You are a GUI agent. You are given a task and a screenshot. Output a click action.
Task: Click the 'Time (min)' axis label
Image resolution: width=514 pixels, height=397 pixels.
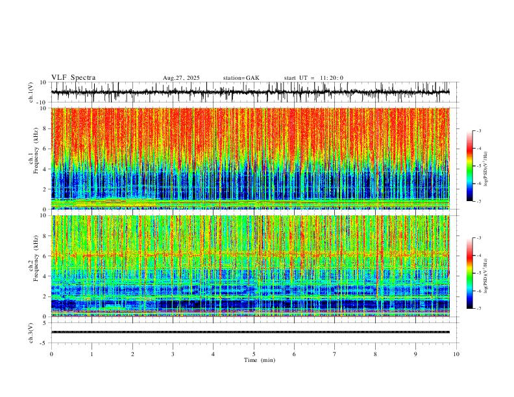pos(260,360)
